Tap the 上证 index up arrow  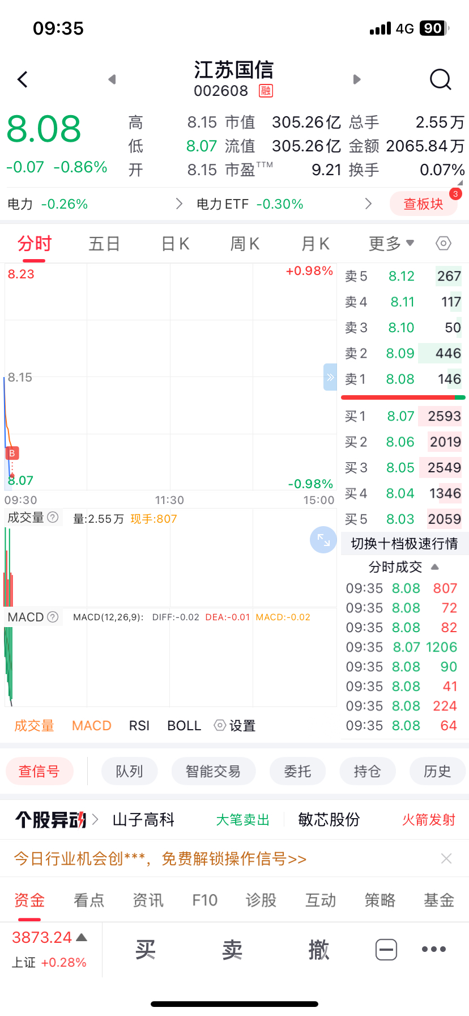coord(82,937)
